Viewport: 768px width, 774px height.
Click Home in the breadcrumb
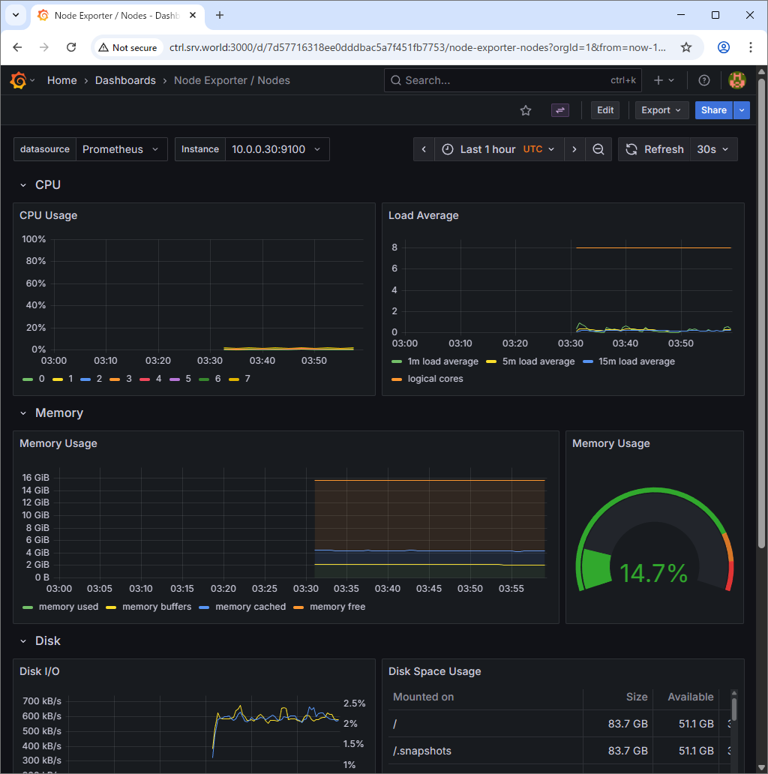click(x=61, y=80)
